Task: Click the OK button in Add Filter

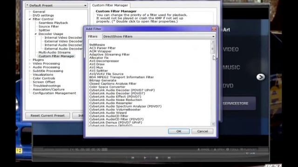Action: tap(179, 131)
